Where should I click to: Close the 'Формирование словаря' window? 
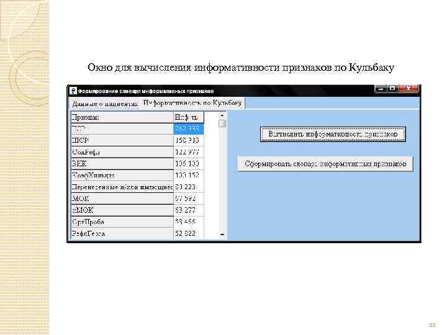point(409,89)
